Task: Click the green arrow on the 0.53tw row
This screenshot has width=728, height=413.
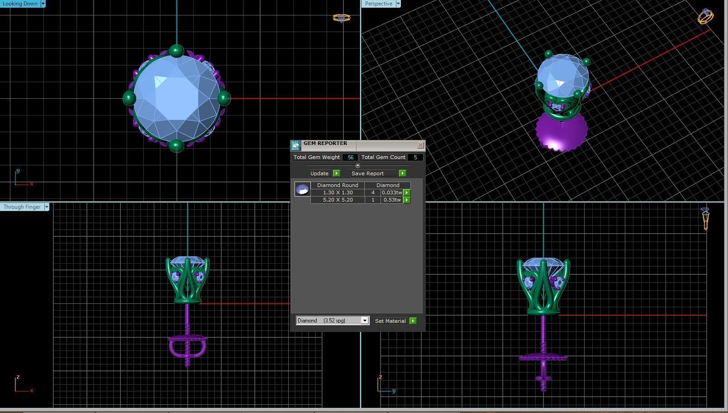Action: coord(407,200)
